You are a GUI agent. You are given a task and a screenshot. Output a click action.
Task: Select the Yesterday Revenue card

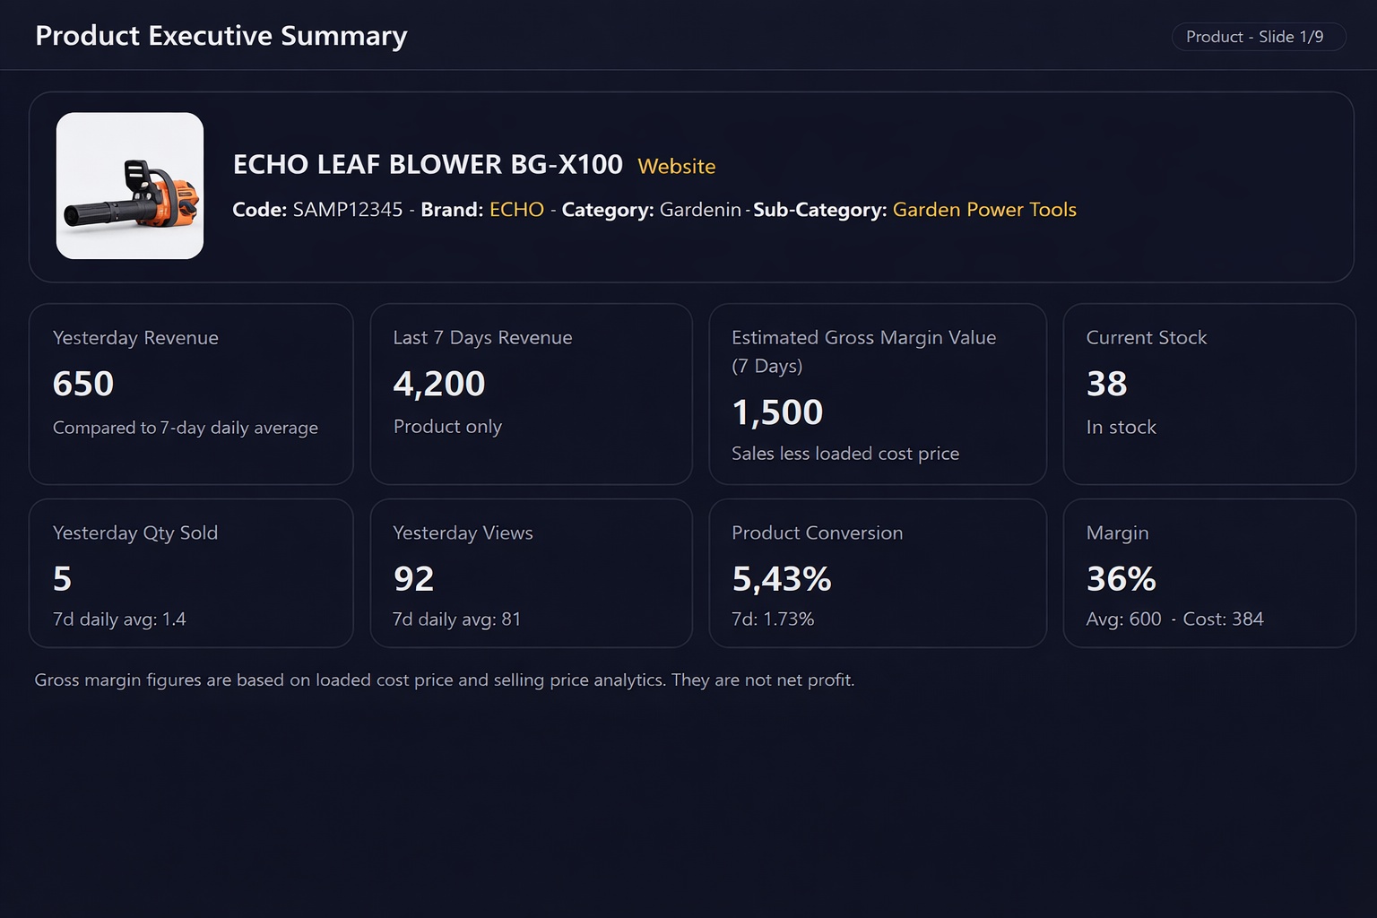click(191, 394)
